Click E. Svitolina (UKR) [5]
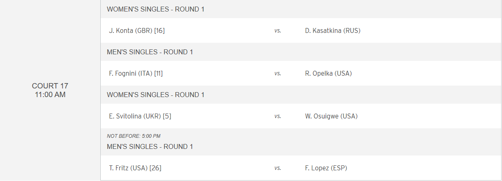Image resolution: width=502 pixels, height=181 pixels. (140, 116)
